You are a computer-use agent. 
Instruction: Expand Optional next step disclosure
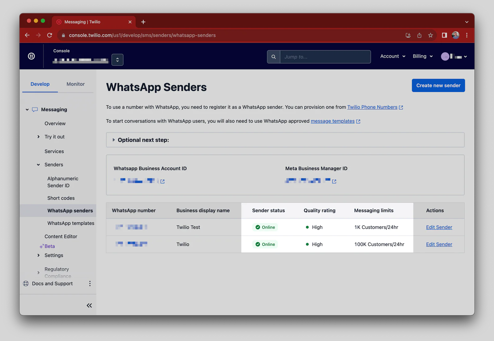point(114,140)
